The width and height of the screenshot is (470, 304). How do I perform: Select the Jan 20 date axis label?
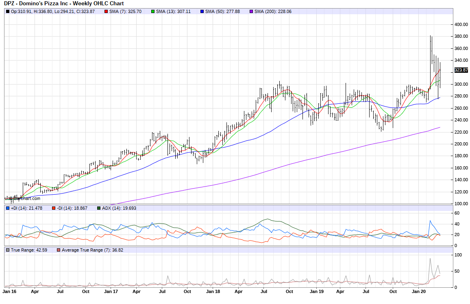point(419,291)
